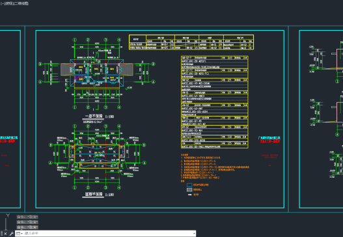Open command line customize wrench menu
Viewport: 343px width, 237px height.
[x=11, y=234]
